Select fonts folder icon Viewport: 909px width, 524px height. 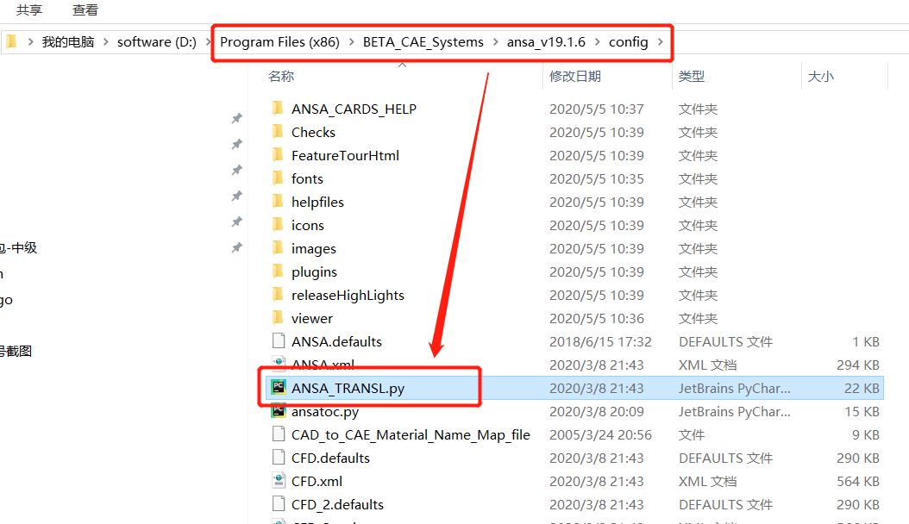point(279,178)
